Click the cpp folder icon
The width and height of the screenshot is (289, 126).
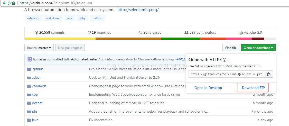tap(29, 95)
